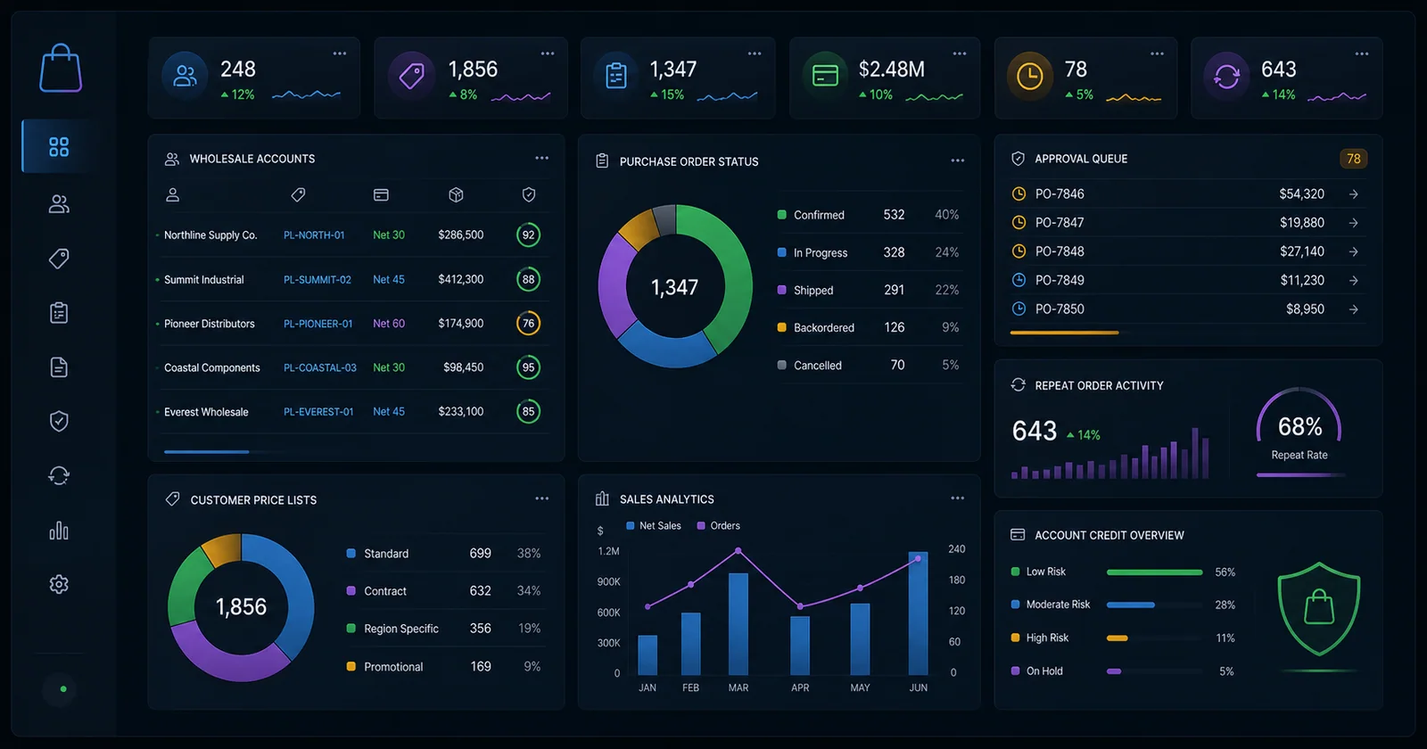Viewport: 1427px width, 749px height.
Task: Open the document icon in sidebar
Action: (x=59, y=367)
